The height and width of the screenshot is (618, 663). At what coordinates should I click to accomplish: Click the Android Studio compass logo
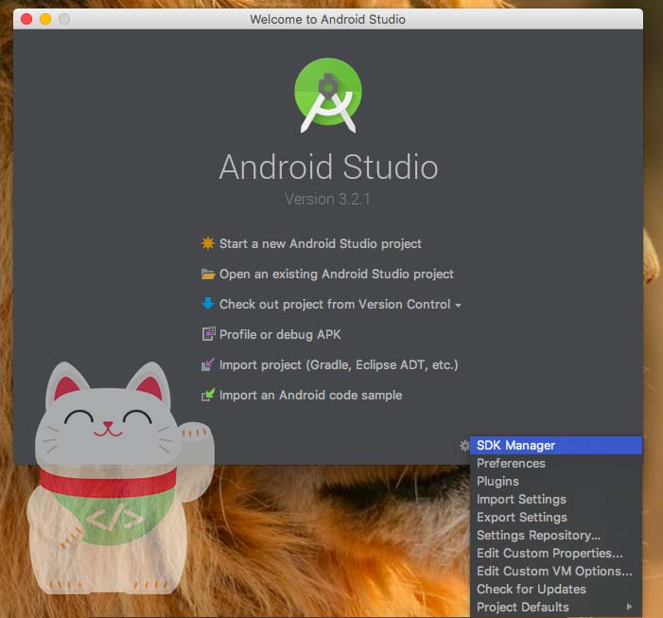(x=328, y=96)
